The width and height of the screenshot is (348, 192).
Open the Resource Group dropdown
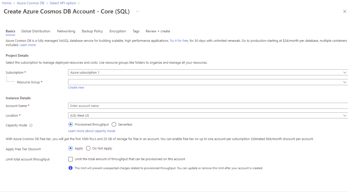[208, 82]
